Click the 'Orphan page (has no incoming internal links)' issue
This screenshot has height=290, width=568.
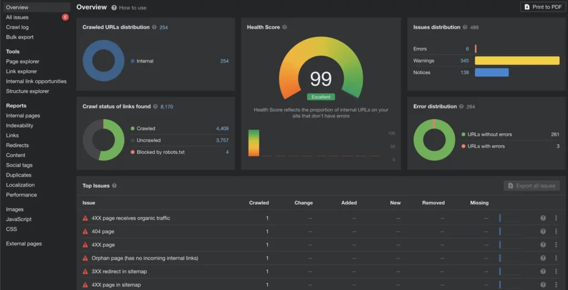[145, 258]
